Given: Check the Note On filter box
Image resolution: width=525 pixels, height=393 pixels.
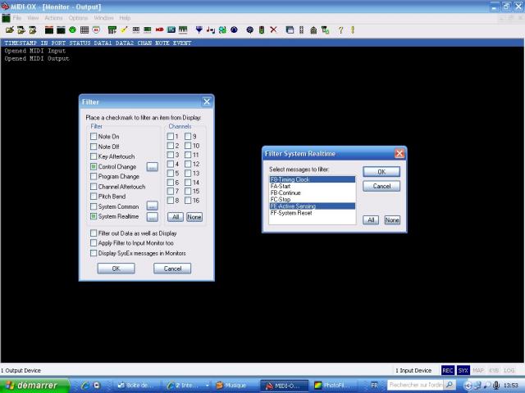Looking at the screenshot, I should point(94,137).
